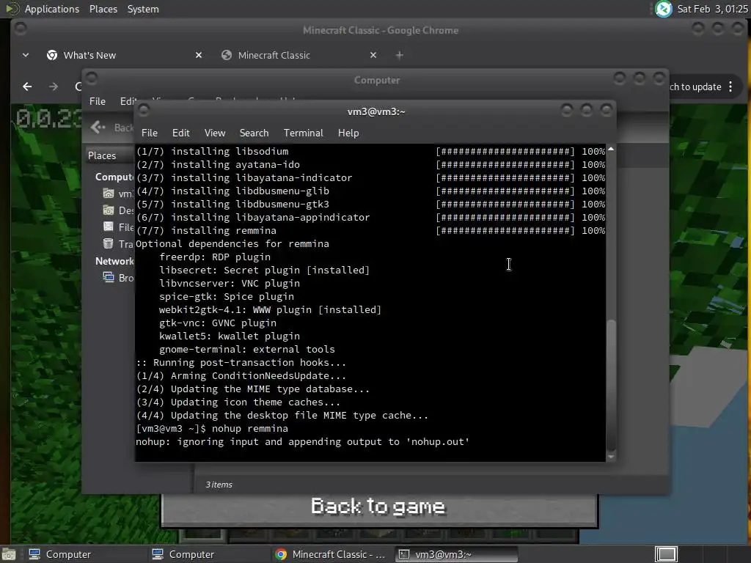This screenshot has width=751, height=563.
Task: Open File menu in Computer window
Action: (98, 101)
